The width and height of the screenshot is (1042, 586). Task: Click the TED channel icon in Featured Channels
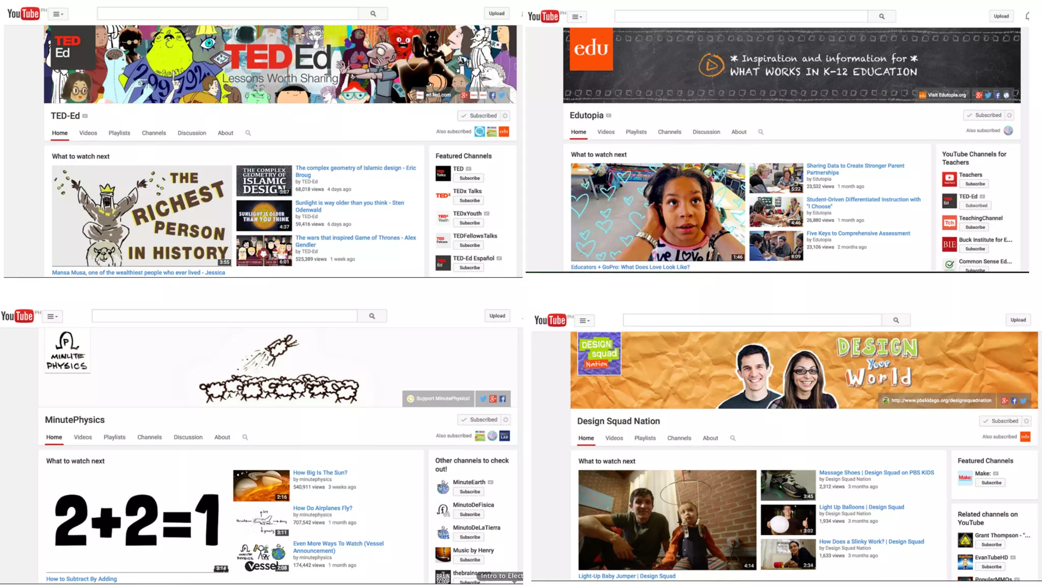click(x=443, y=173)
